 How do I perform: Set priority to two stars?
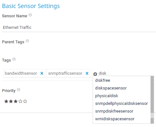11,101
